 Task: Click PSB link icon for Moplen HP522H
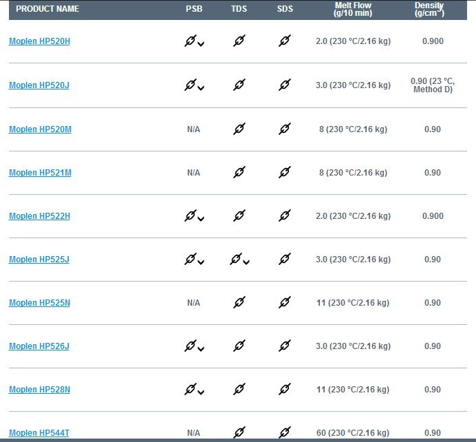point(191,215)
